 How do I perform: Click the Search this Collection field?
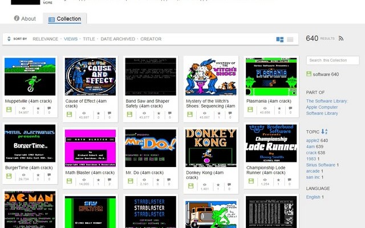[332, 60]
